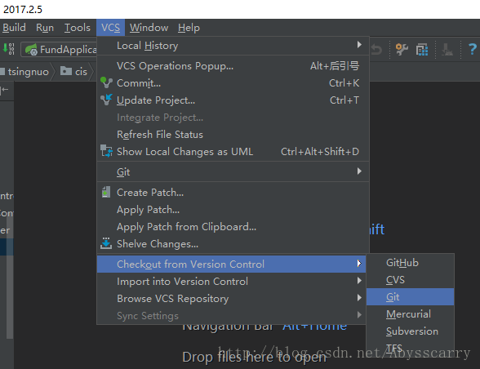Viewport: 480px width, 369px height.
Task: Select GitHub in checkout submenu
Action: pyautogui.click(x=410, y=262)
